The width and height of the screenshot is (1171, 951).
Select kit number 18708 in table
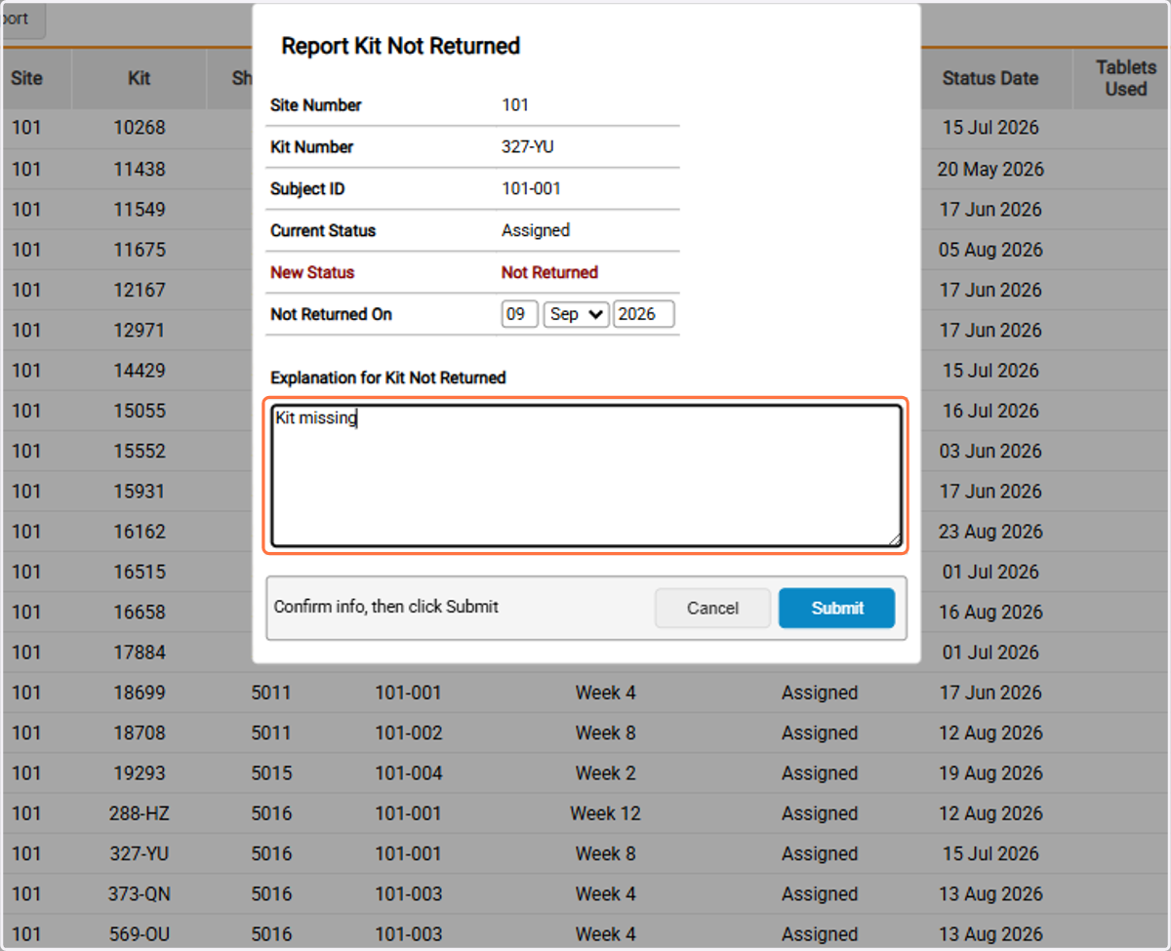[140, 733]
